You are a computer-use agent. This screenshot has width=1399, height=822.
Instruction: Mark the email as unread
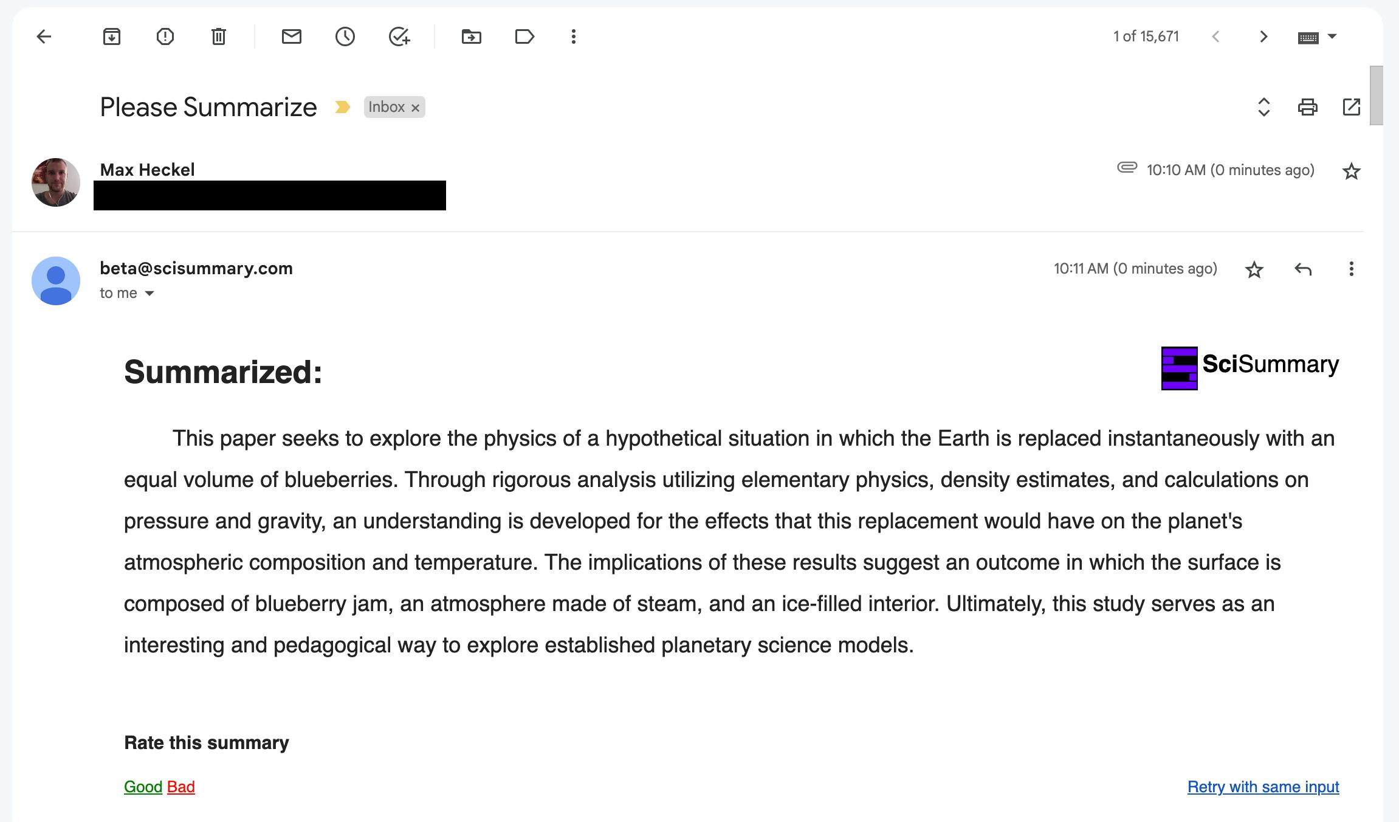(292, 36)
